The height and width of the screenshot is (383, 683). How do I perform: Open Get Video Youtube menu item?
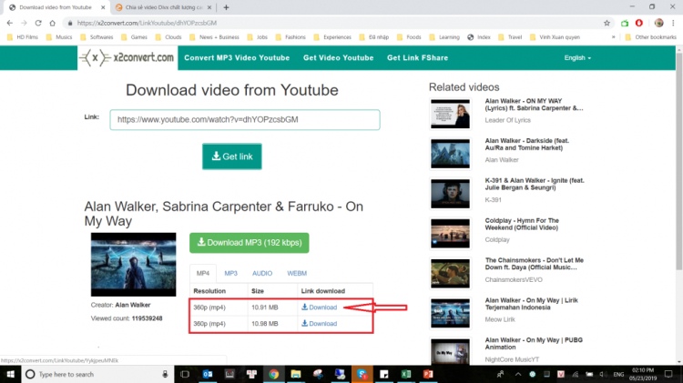point(339,58)
